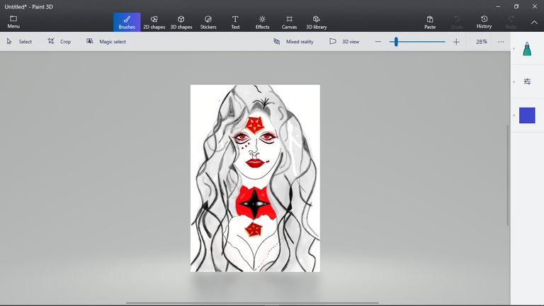This screenshot has width=544, height=306.
Task: Expand the panel arrow beside color swatch
Action: [514, 115]
